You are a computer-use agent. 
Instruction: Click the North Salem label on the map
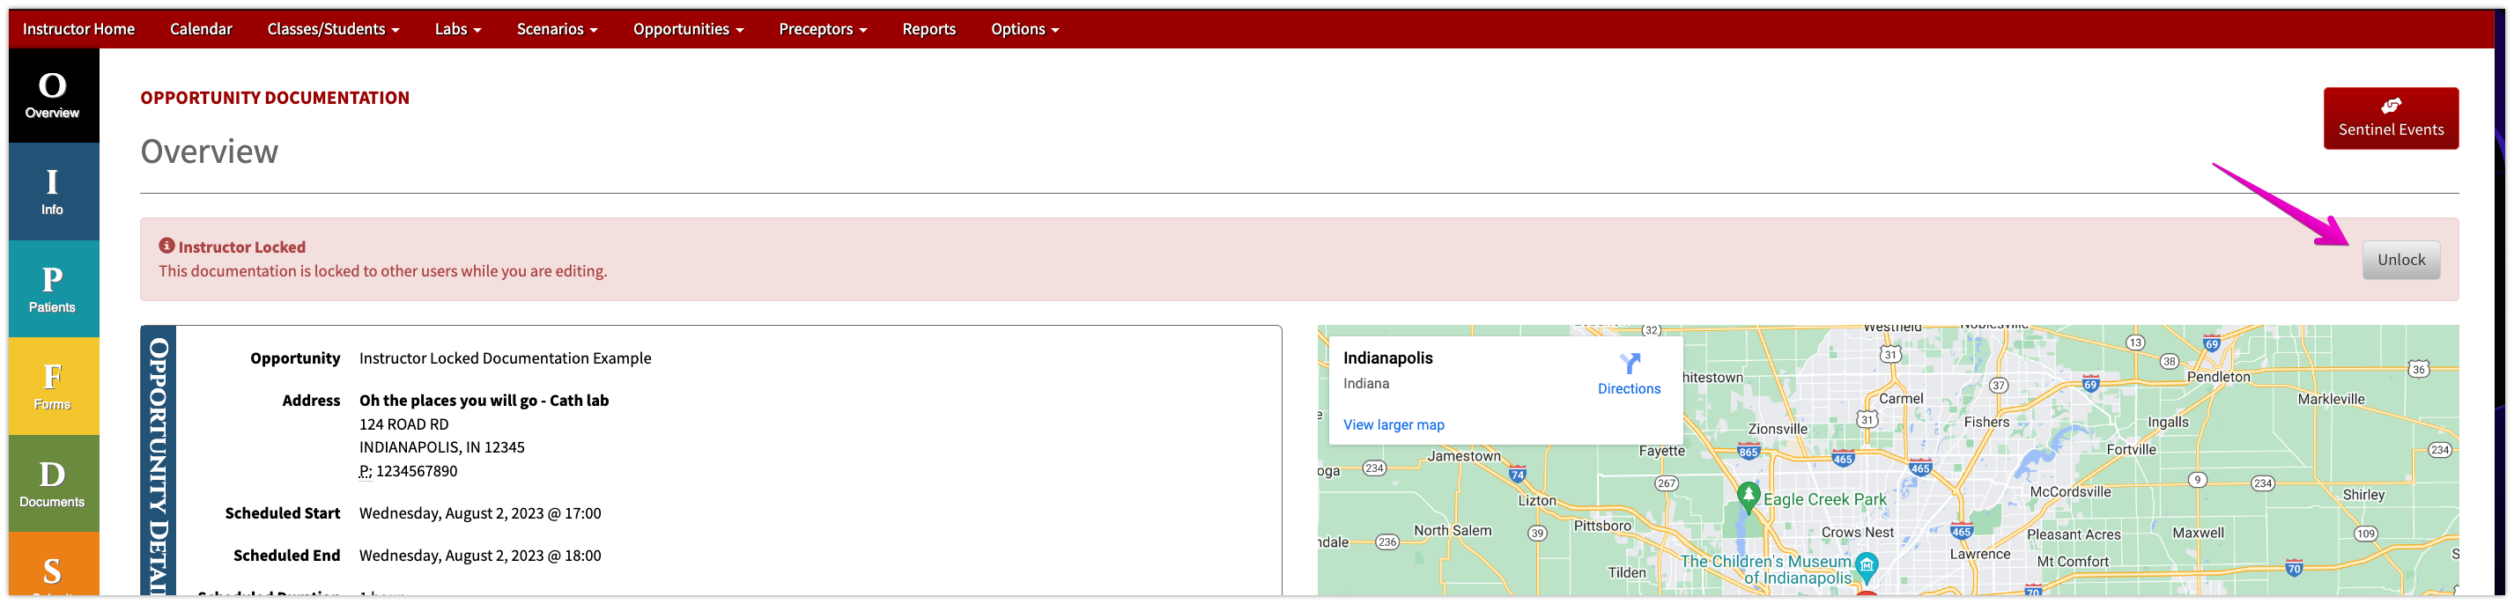pyautogui.click(x=1453, y=531)
